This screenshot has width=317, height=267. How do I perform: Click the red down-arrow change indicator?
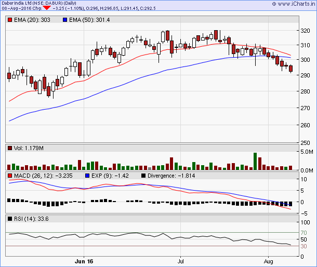tap(47, 8)
